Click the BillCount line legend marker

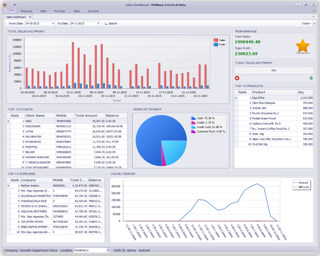click(295, 187)
